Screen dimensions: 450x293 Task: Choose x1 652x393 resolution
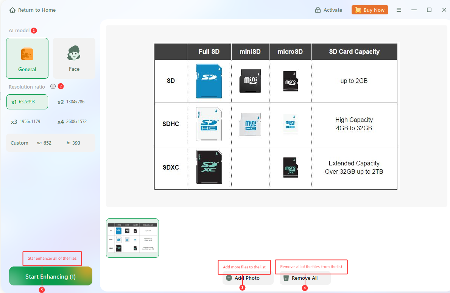(x=27, y=102)
